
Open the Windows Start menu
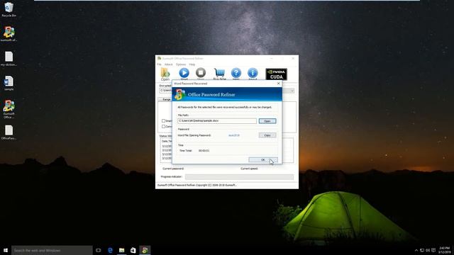(x=6, y=250)
